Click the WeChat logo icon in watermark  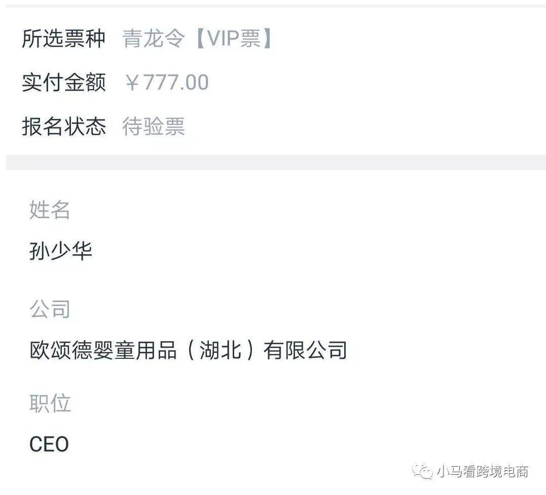(x=422, y=471)
